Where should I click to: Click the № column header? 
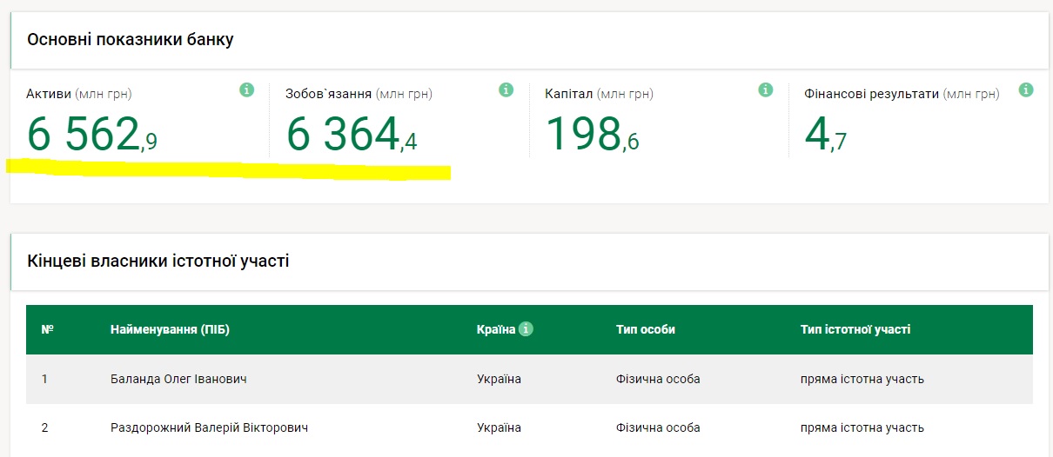coord(47,330)
